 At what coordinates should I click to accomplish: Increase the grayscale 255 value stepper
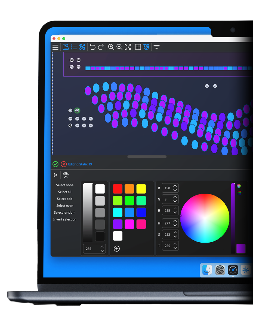pyautogui.click(x=102, y=247)
